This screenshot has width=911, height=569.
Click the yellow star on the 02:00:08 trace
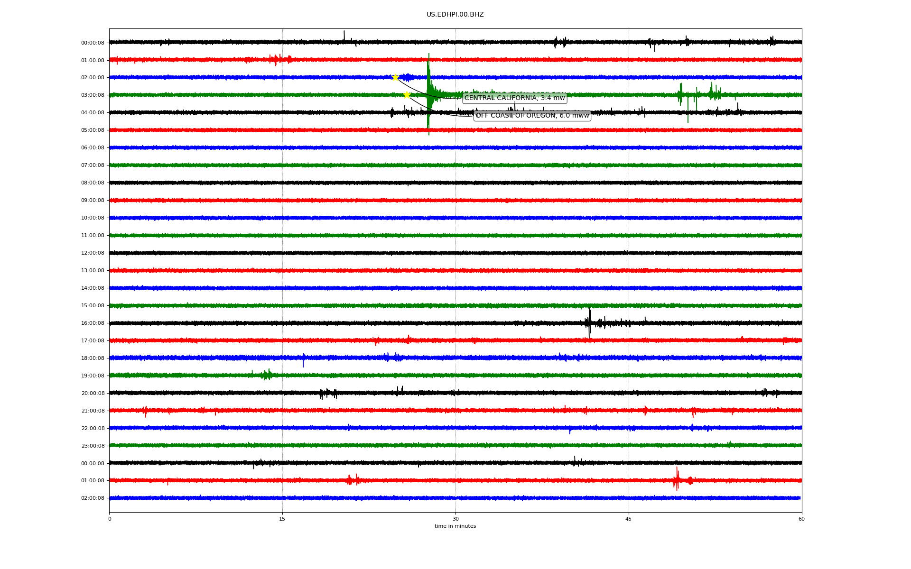[395, 77]
